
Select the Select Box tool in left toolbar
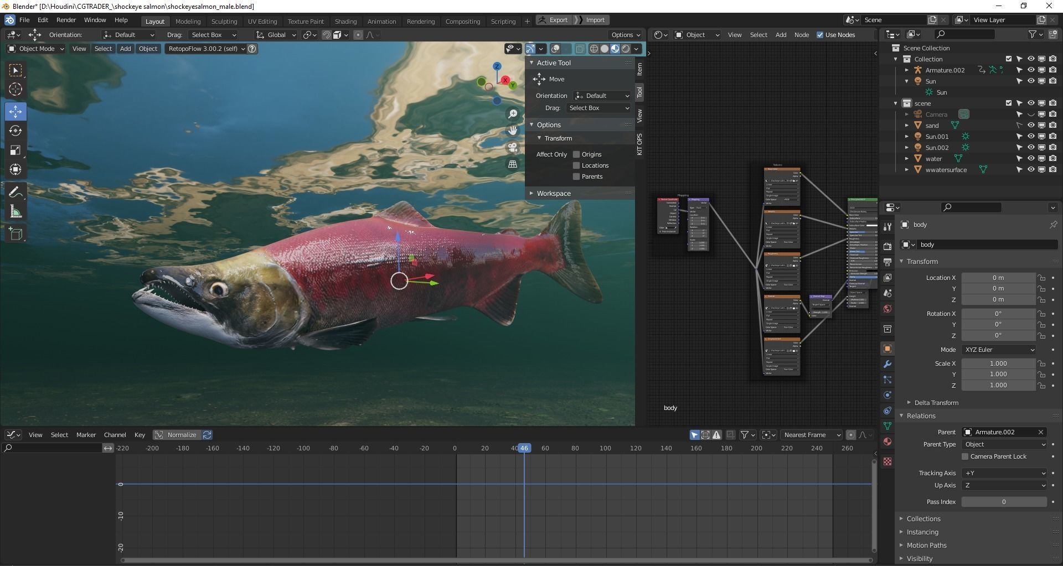(16, 70)
